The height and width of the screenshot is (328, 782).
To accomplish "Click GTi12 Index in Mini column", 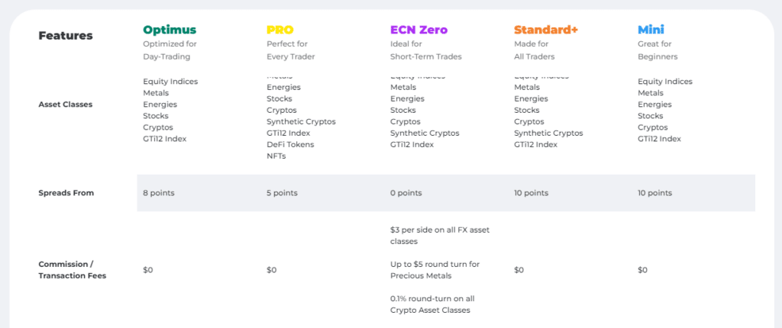I will coord(659,139).
